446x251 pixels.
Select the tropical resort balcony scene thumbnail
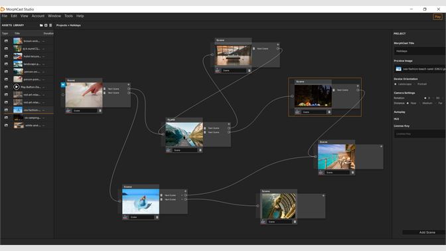(x=336, y=157)
